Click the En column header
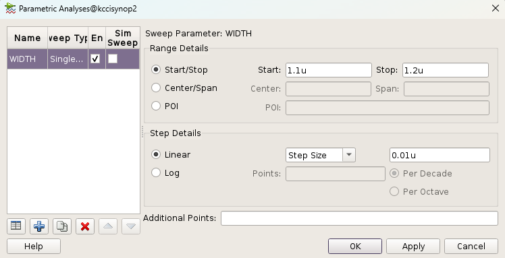505x258 pixels. coord(97,38)
